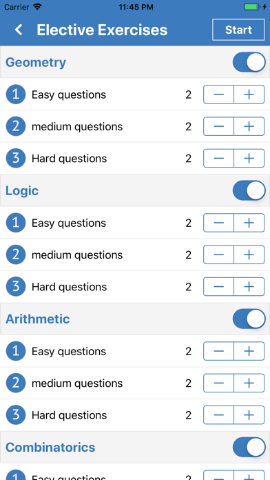Tap the number 2 badge under Arithmetic

tap(16, 383)
